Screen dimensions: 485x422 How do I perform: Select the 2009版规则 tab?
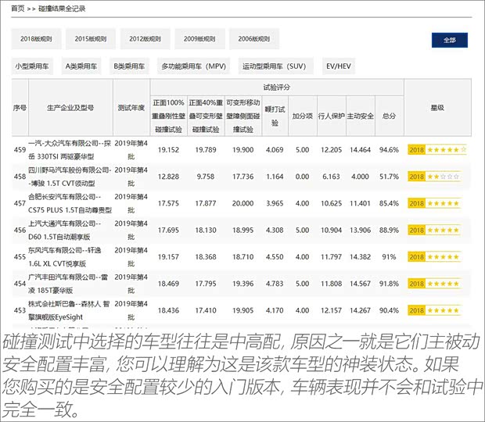click(199, 39)
